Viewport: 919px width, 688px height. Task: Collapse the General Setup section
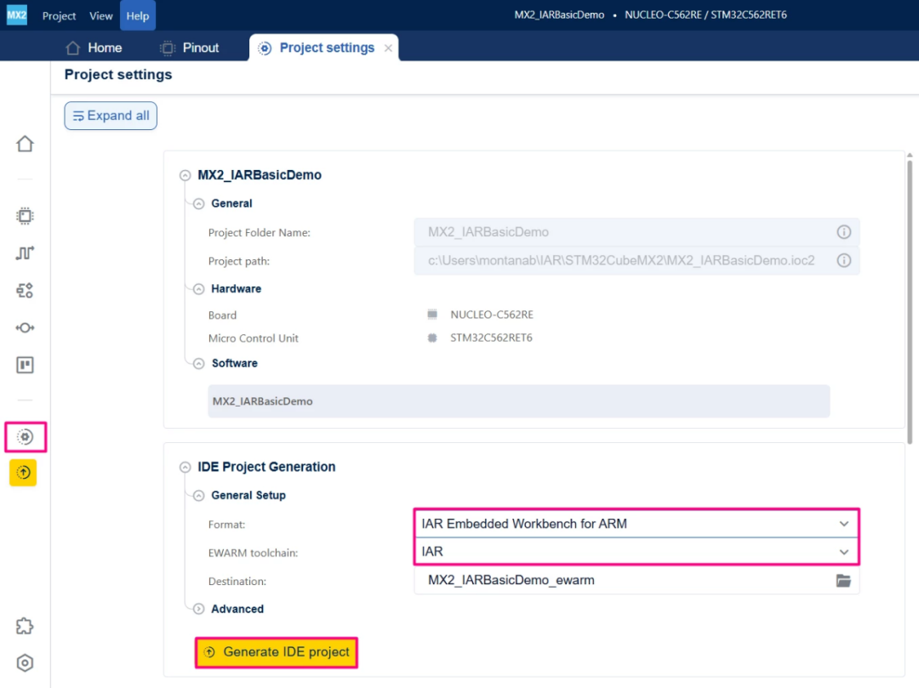point(198,496)
